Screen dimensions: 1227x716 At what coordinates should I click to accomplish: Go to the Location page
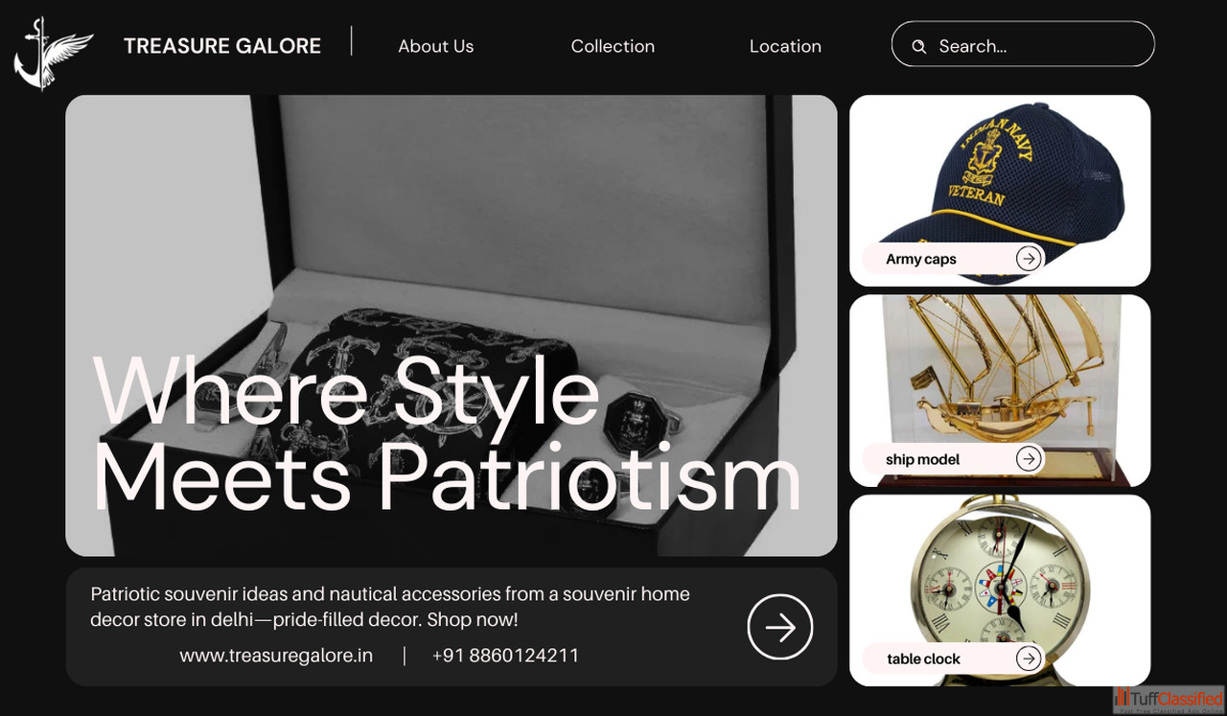(x=785, y=46)
